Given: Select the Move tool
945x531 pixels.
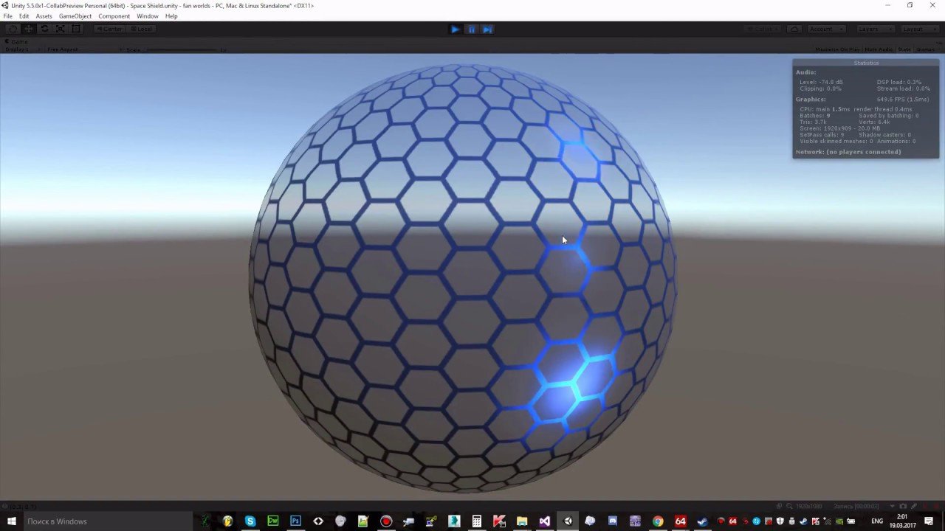Looking at the screenshot, I should point(29,29).
